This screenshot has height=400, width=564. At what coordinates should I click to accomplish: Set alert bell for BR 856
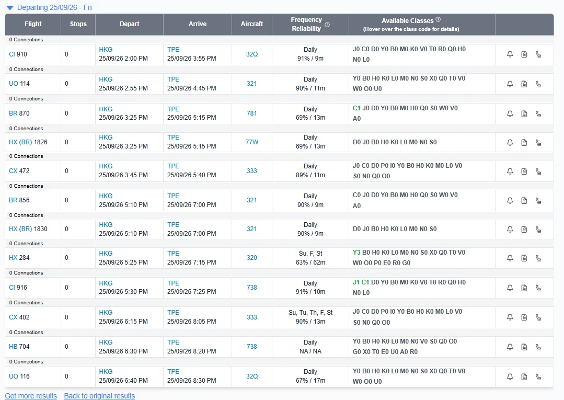click(x=510, y=200)
